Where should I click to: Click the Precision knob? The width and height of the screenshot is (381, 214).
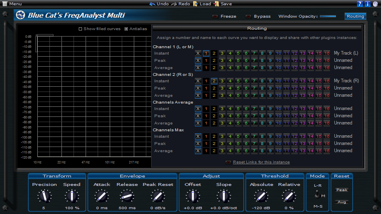click(45, 196)
